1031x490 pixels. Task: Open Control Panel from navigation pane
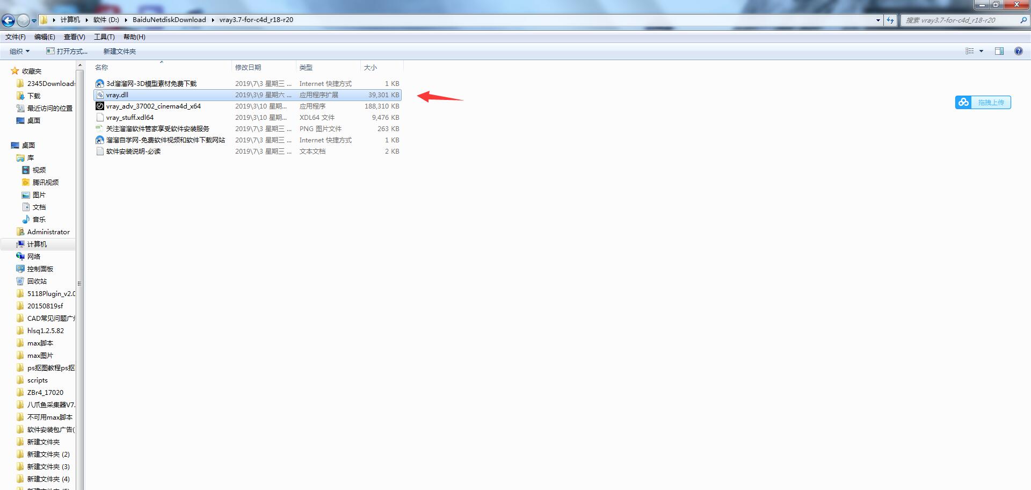[40, 269]
